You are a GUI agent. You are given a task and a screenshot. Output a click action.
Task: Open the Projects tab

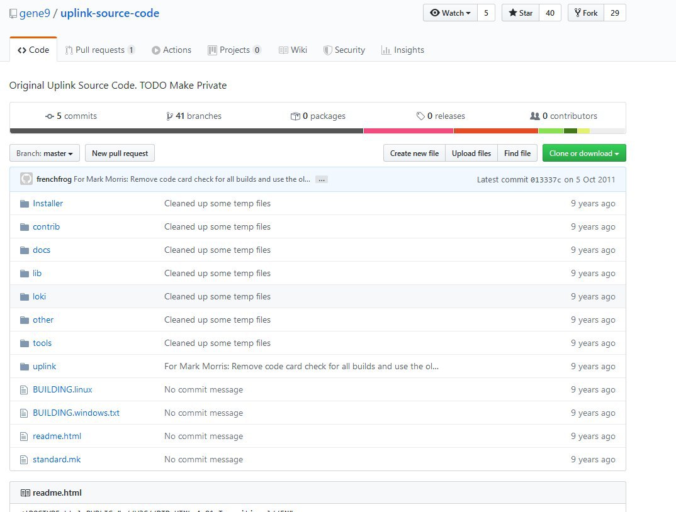(234, 50)
